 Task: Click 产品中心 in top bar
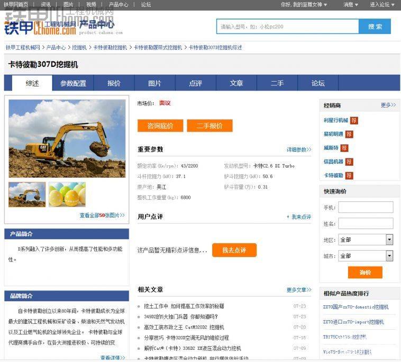(x=119, y=5)
